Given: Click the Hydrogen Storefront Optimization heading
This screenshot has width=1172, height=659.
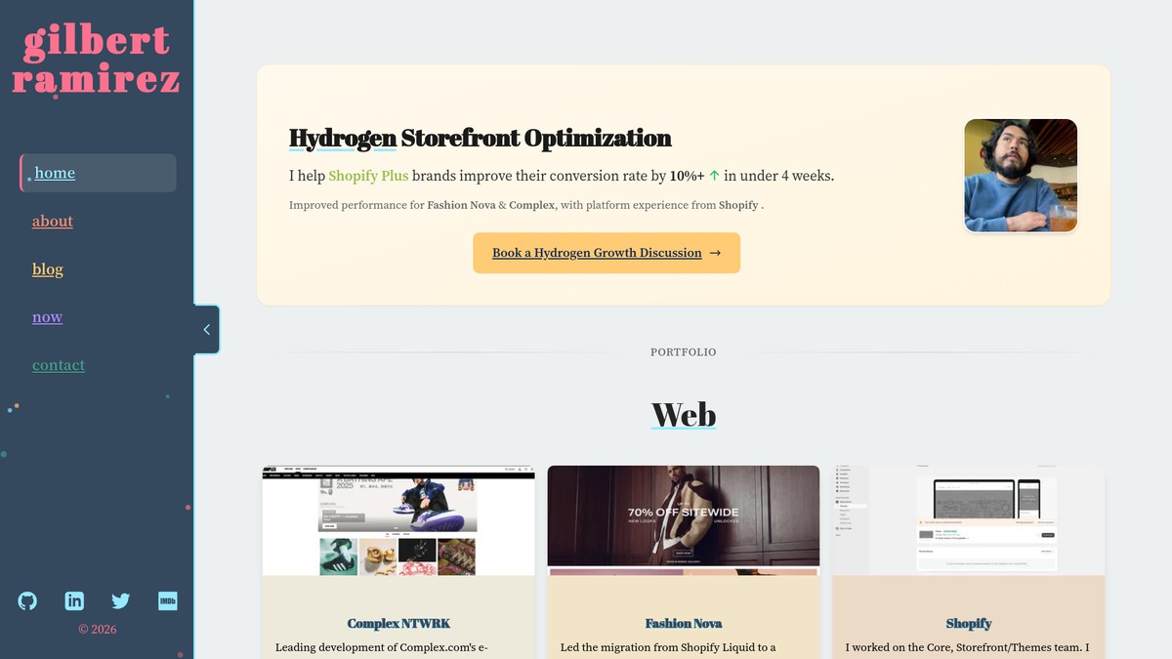Looking at the screenshot, I should point(481,139).
